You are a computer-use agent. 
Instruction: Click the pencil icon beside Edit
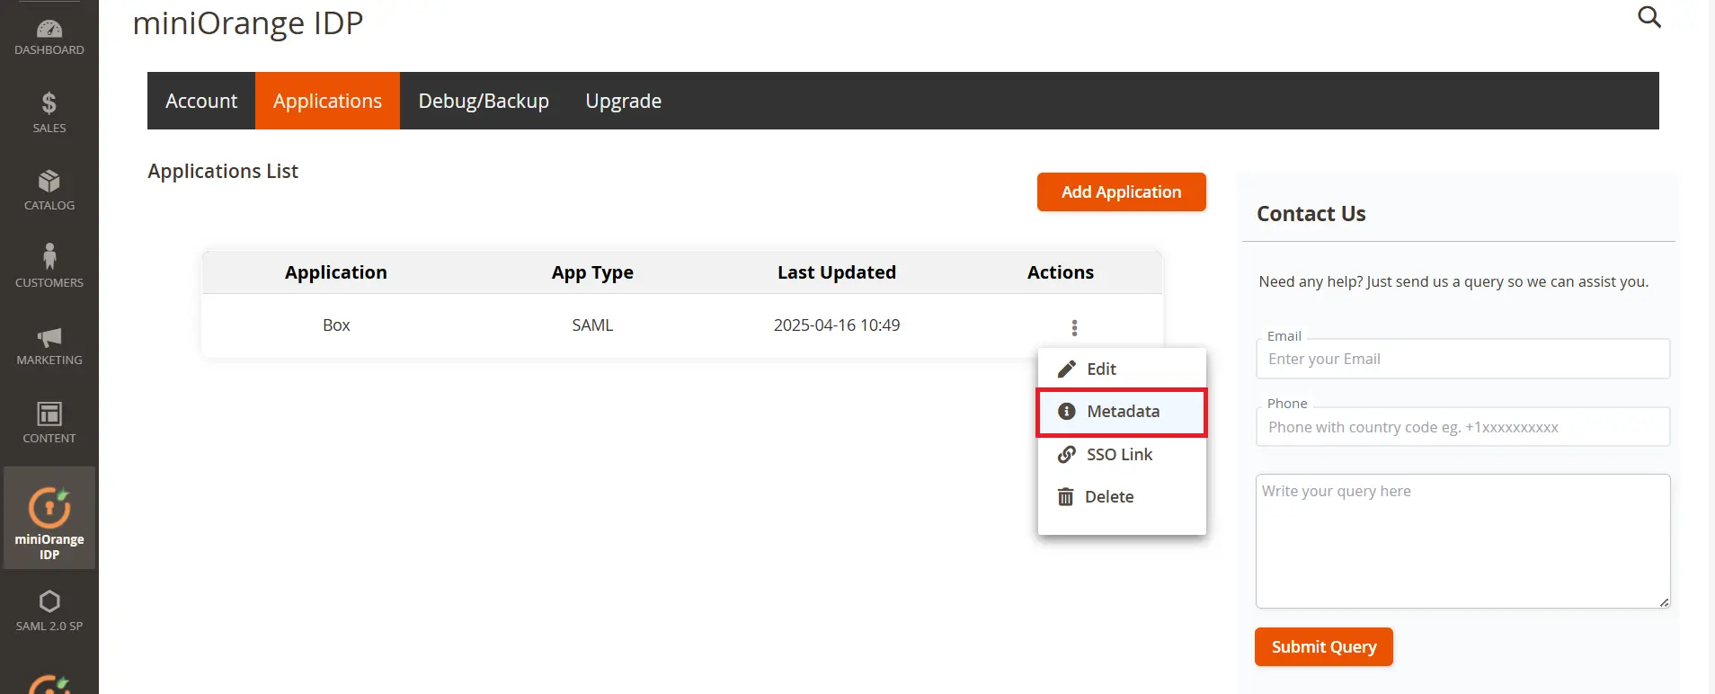[1067, 369]
